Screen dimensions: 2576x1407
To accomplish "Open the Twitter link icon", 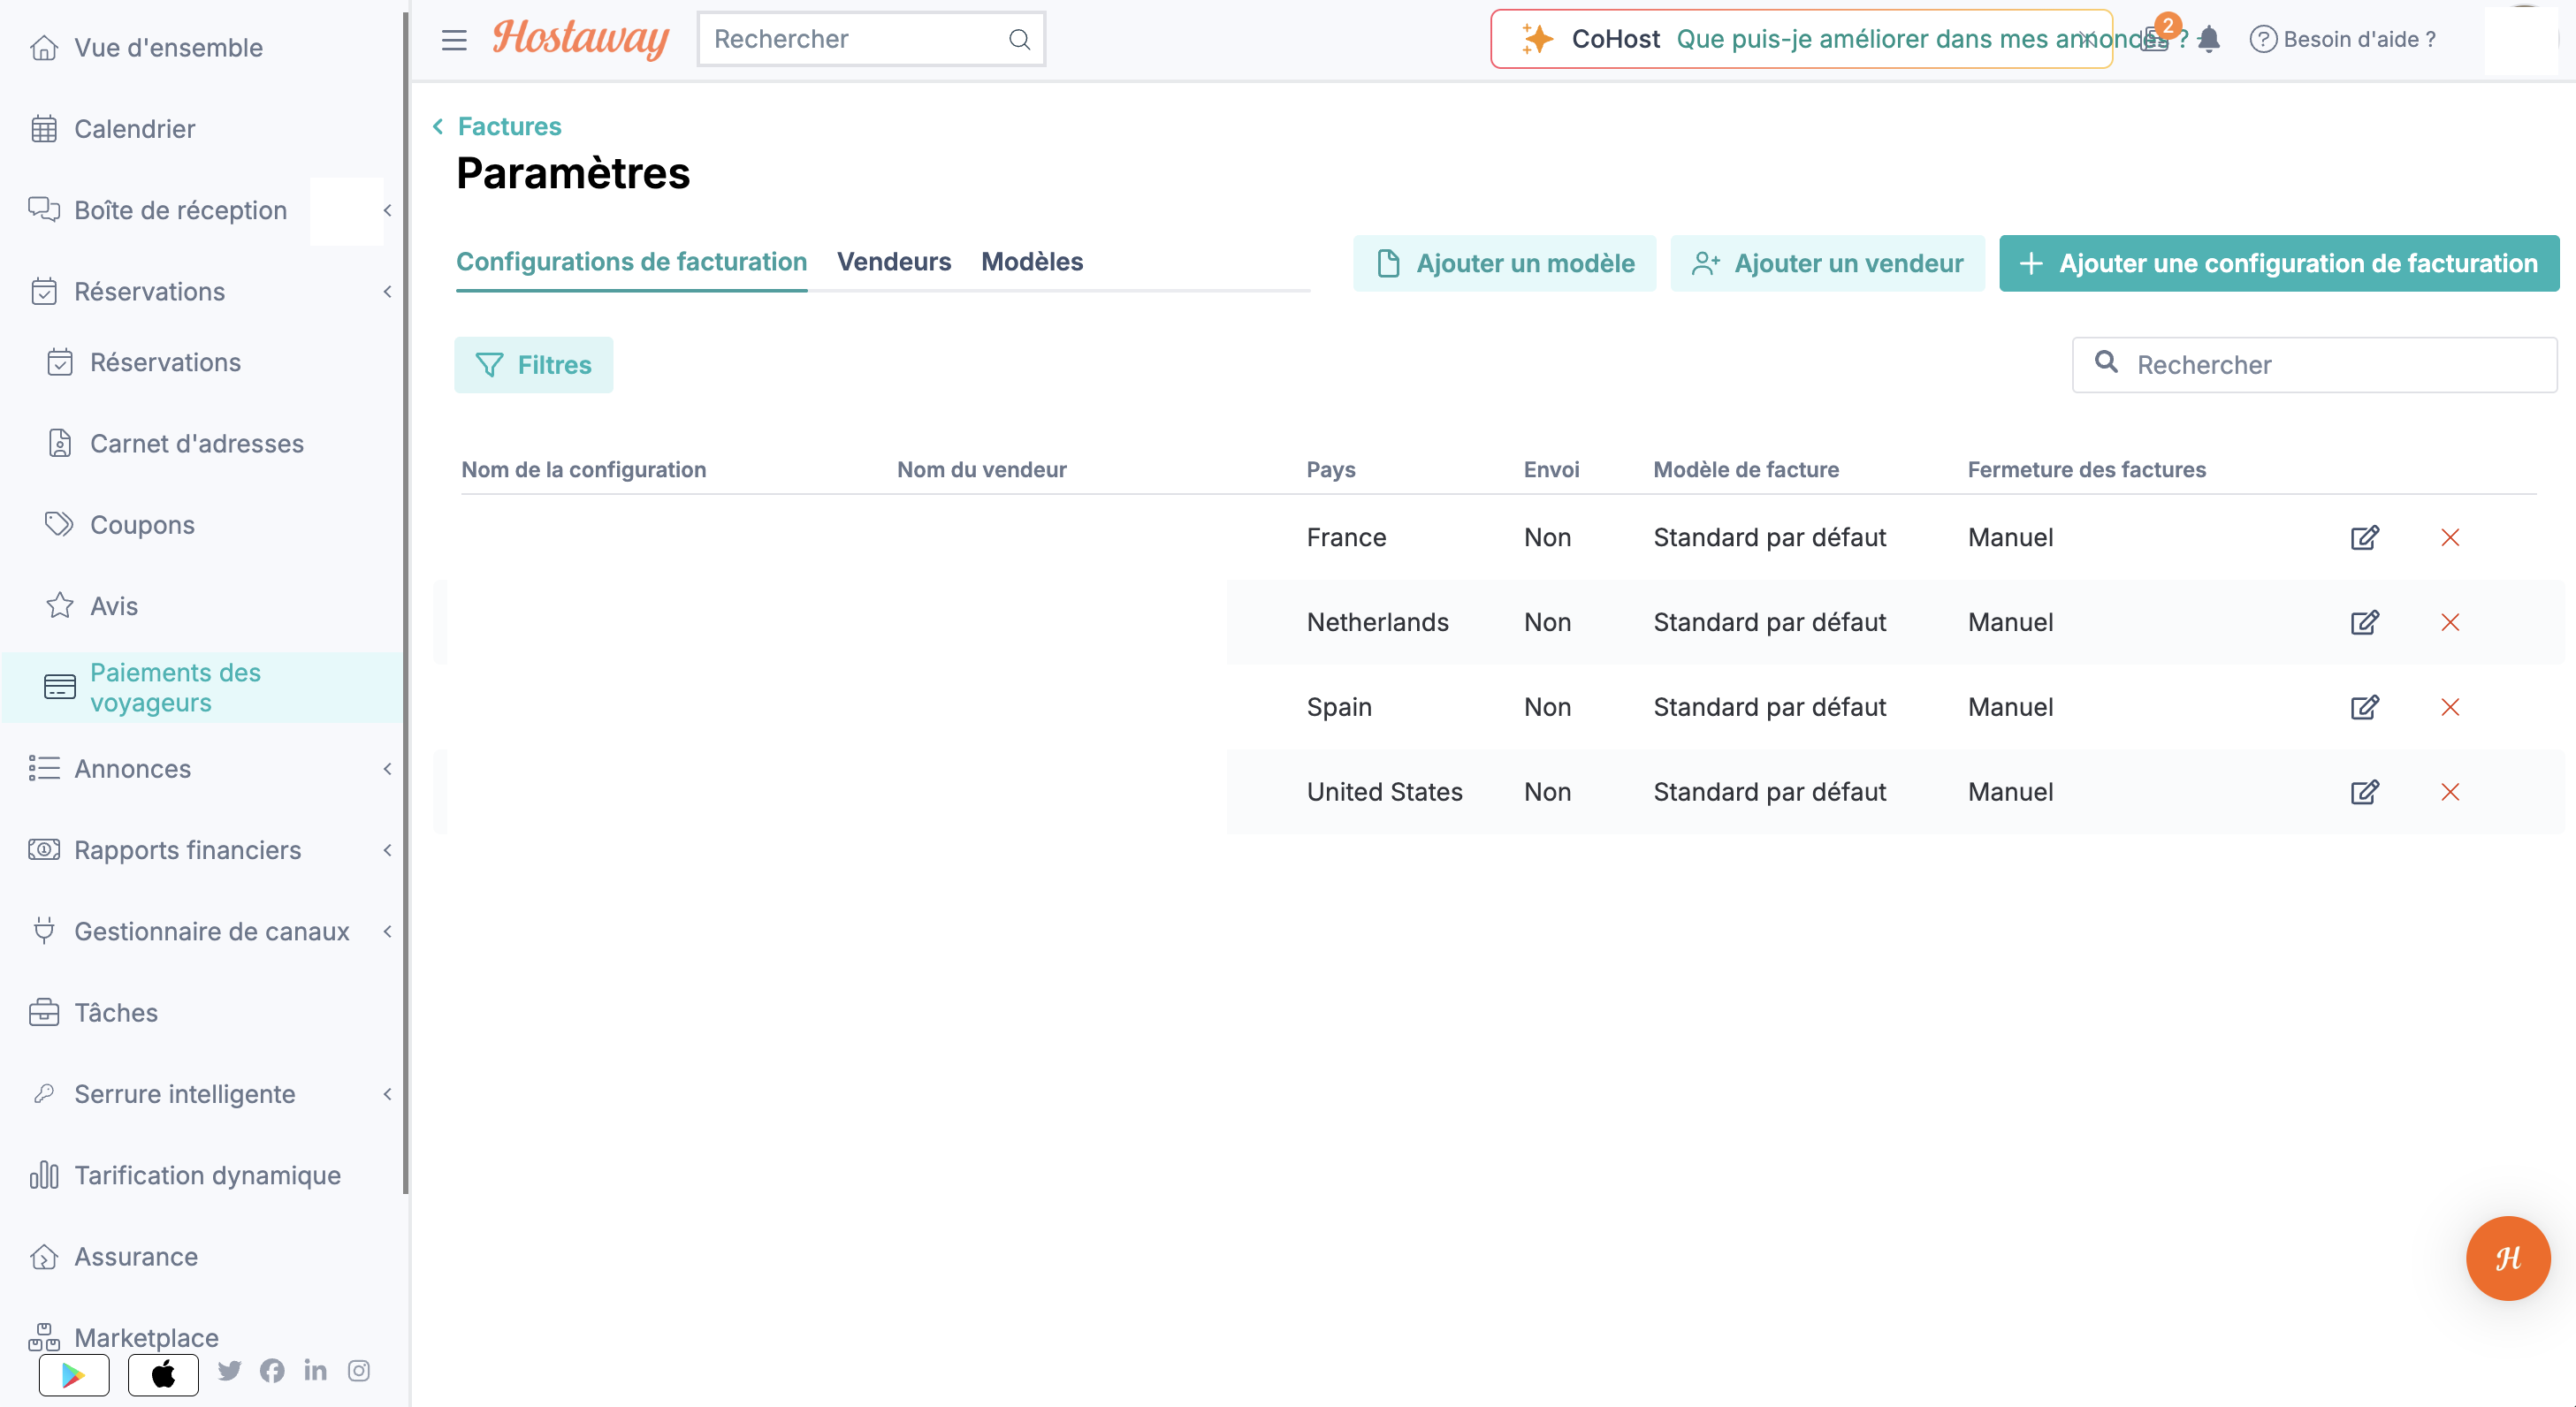I will click(x=229, y=1370).
